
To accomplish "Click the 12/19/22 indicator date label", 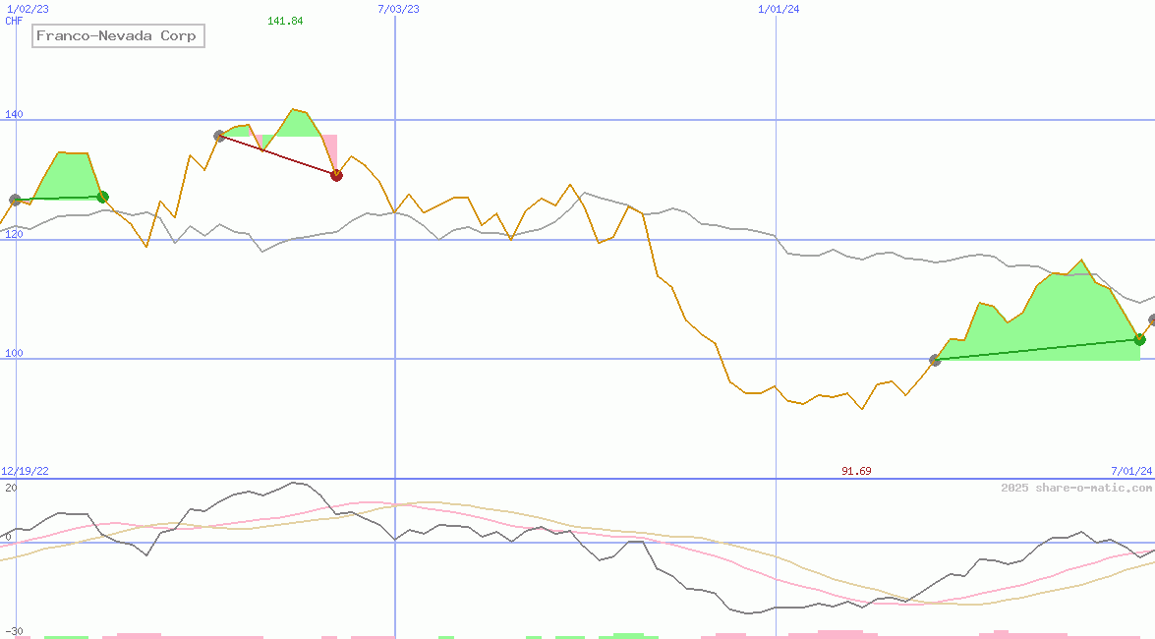I will tap(25, 471).
